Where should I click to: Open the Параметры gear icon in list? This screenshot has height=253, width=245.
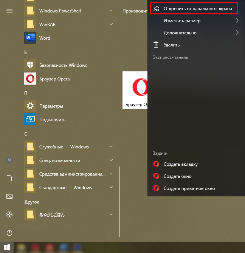30,106
